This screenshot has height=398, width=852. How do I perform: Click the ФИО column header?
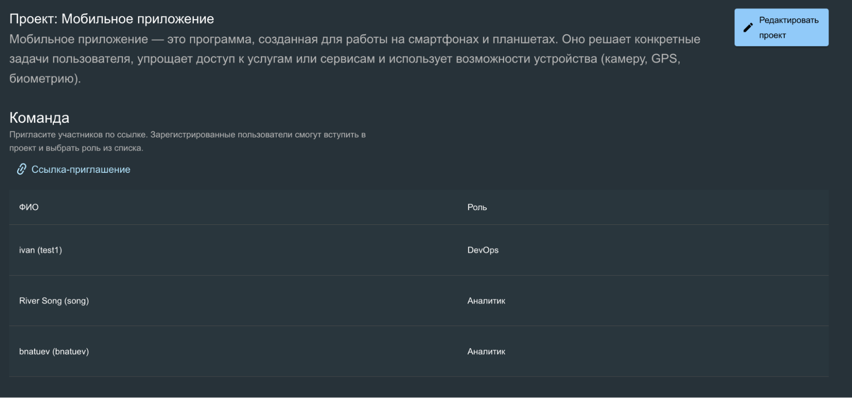[29, 207]
